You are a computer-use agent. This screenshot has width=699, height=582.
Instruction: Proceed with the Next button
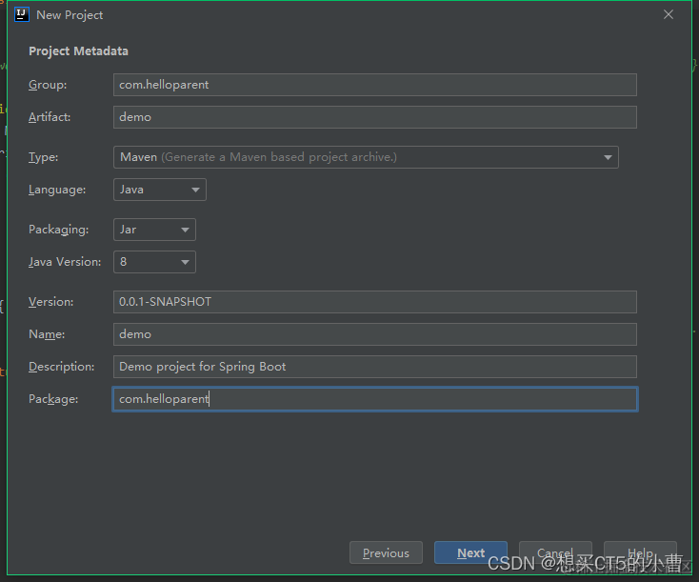click(470, 553)
